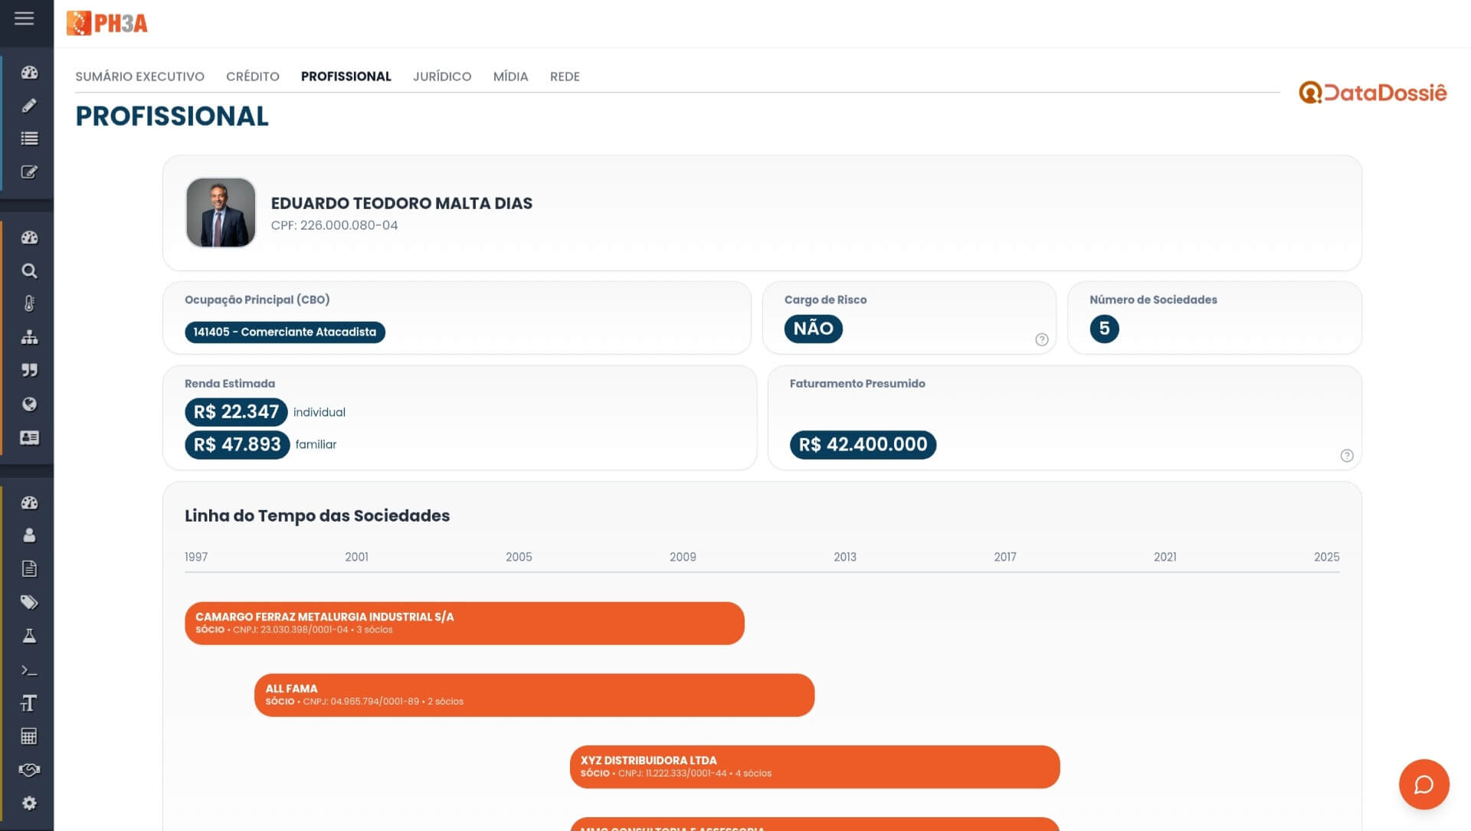Open the tags sidebar icon
This screenshot has width=1471, height=831.
point(29,603)
